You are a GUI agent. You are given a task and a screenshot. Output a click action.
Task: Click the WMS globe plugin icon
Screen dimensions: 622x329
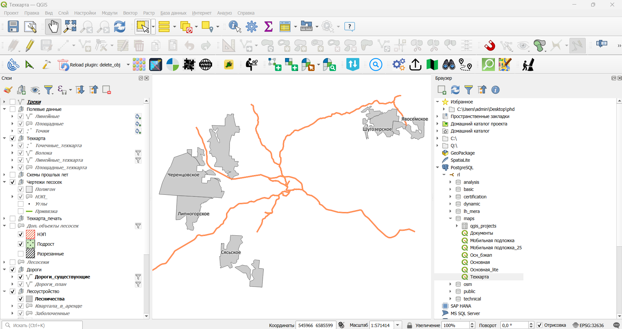(x=206, y=65)
